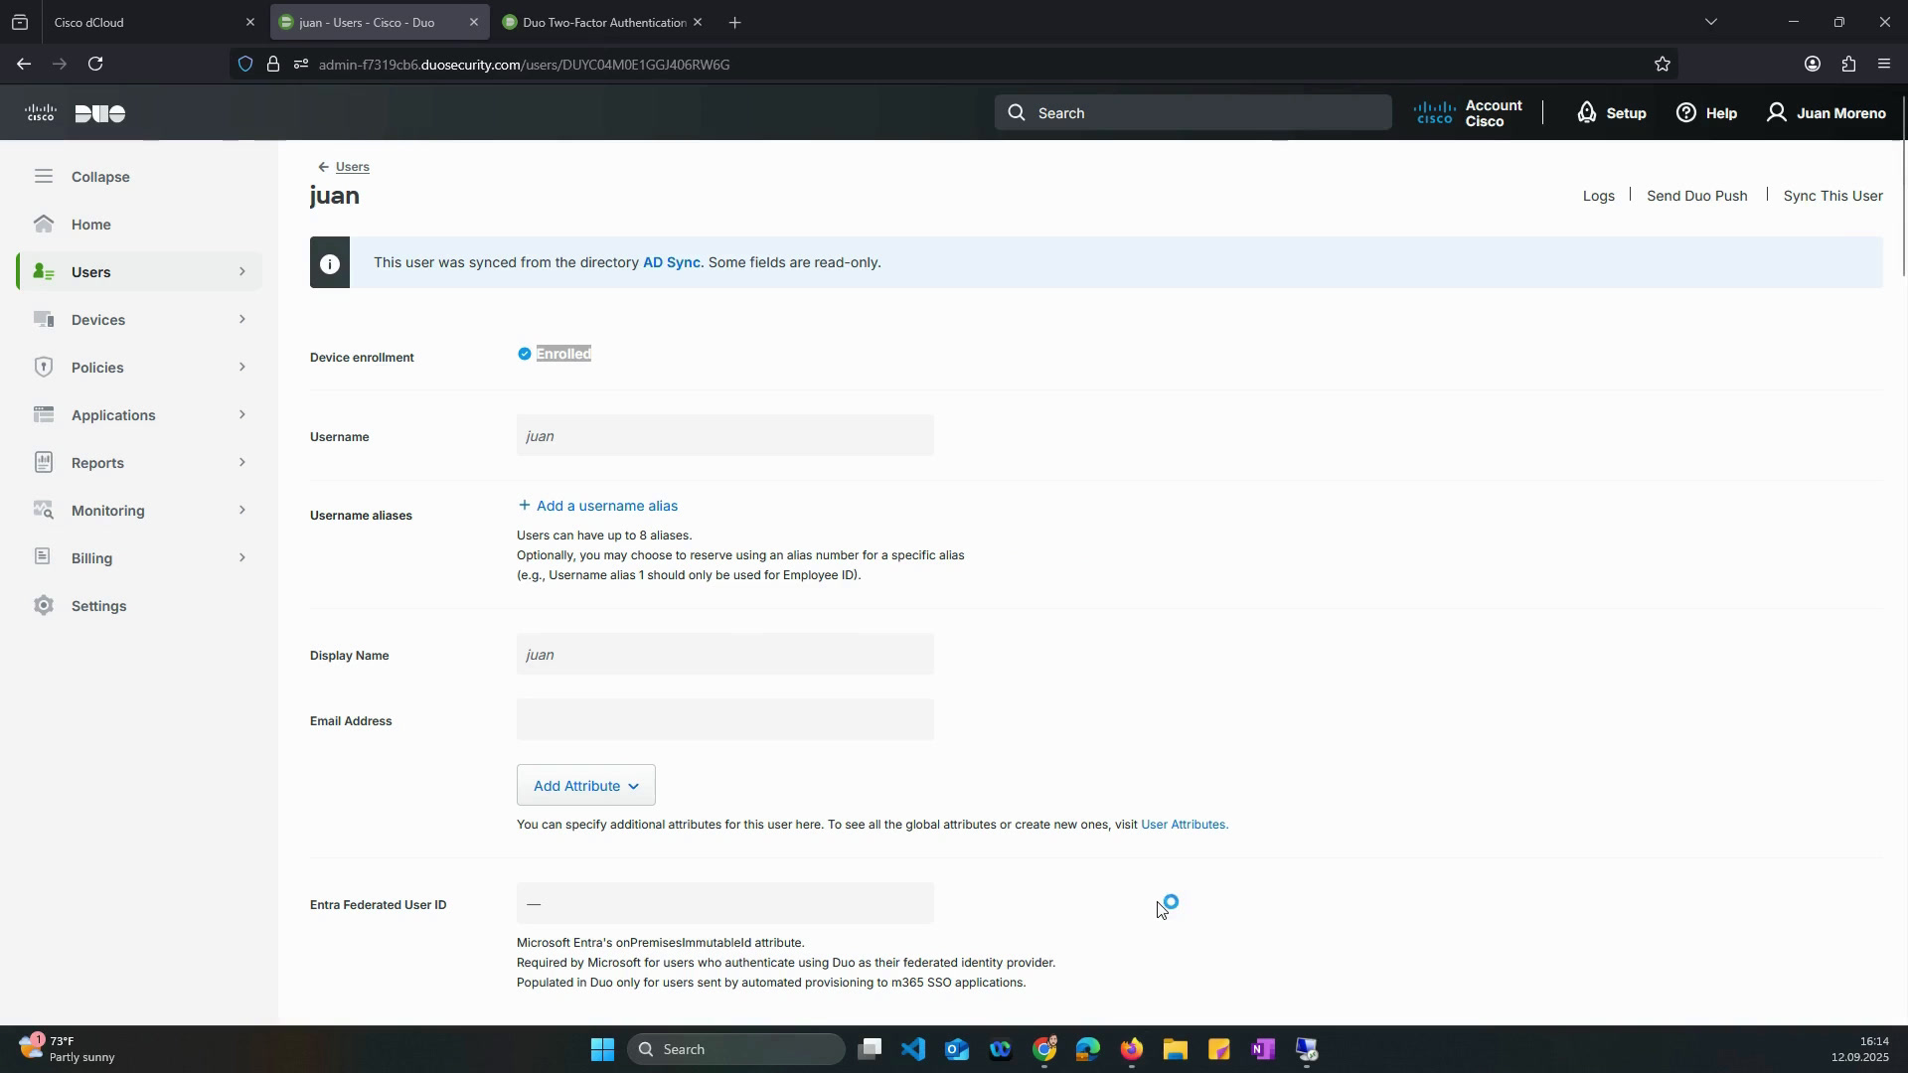Click the Reports sidebar icon
Image resolution: width=1908 pixels, height=1073 pixels.
43,462
